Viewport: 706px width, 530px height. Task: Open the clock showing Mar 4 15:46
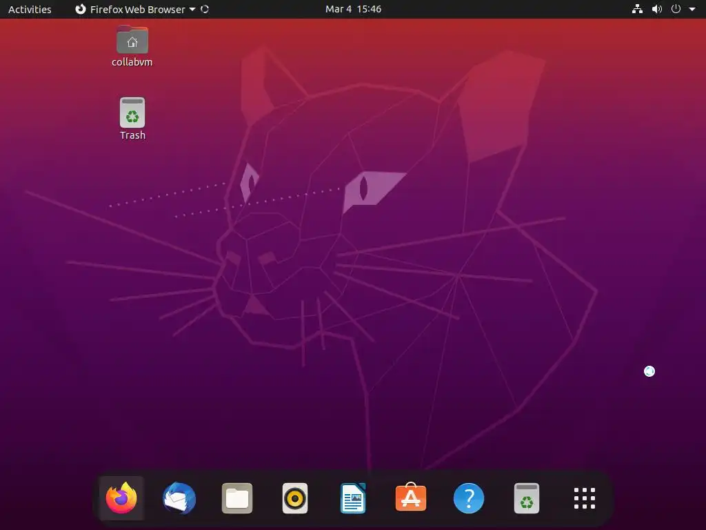point(353,9)
